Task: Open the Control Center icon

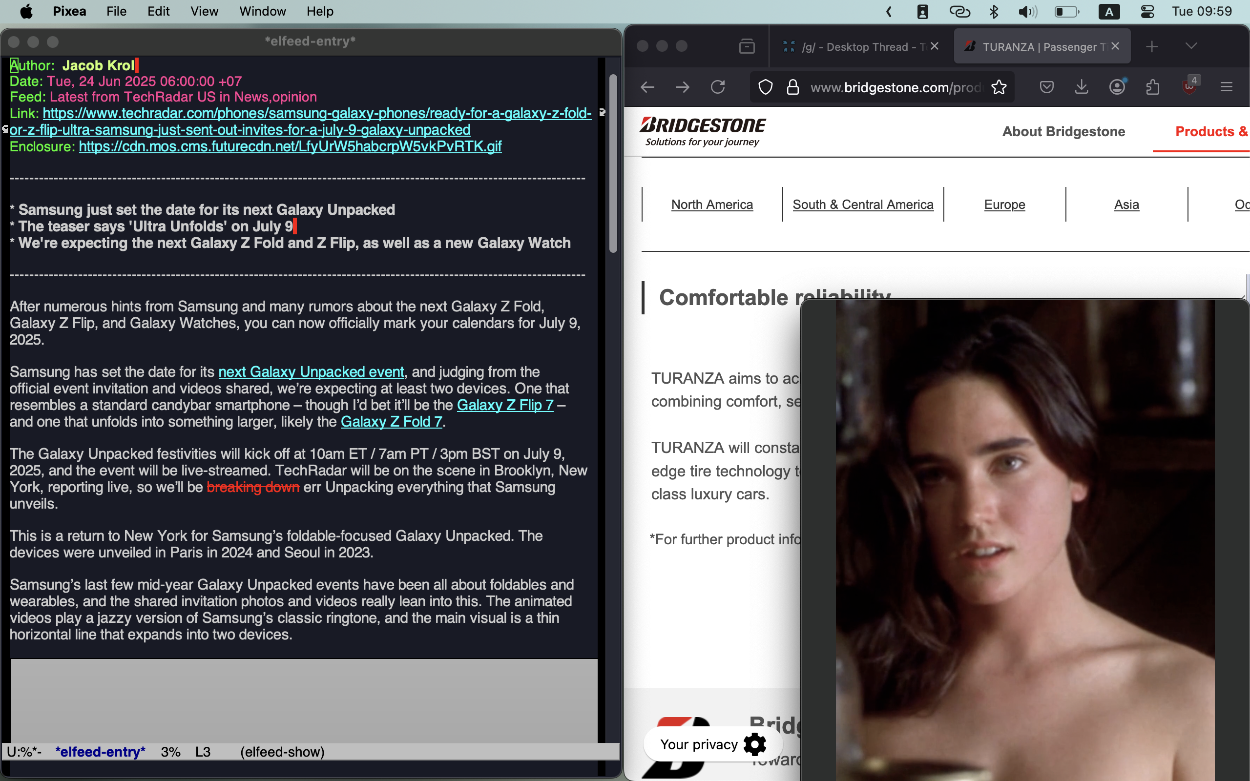Action: 1147,11
